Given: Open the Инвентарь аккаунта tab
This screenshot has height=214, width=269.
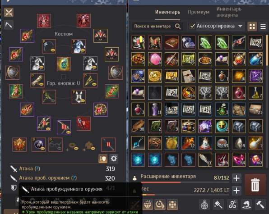Looking at the screenshot, I should 229,12.
